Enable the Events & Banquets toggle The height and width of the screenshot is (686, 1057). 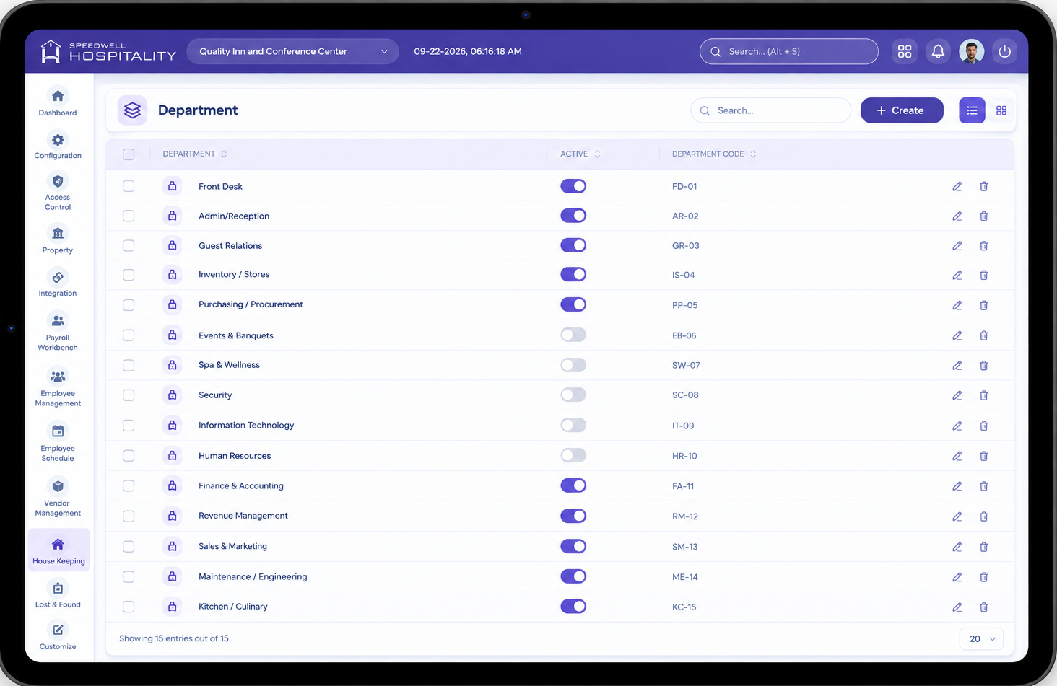tap(573, 335)
